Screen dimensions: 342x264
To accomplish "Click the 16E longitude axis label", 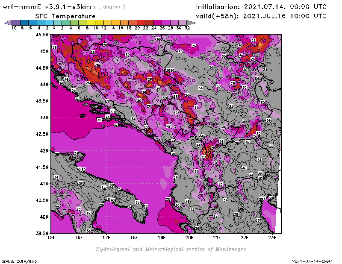I will click(x=79, y=238).
